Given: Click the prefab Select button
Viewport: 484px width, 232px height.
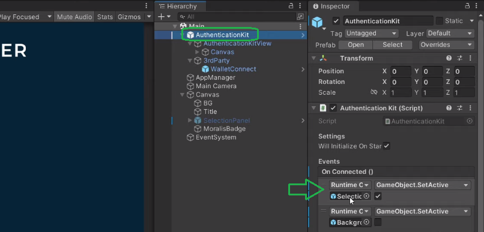Looking at the screenshot, I should click(x=392, y=45).
